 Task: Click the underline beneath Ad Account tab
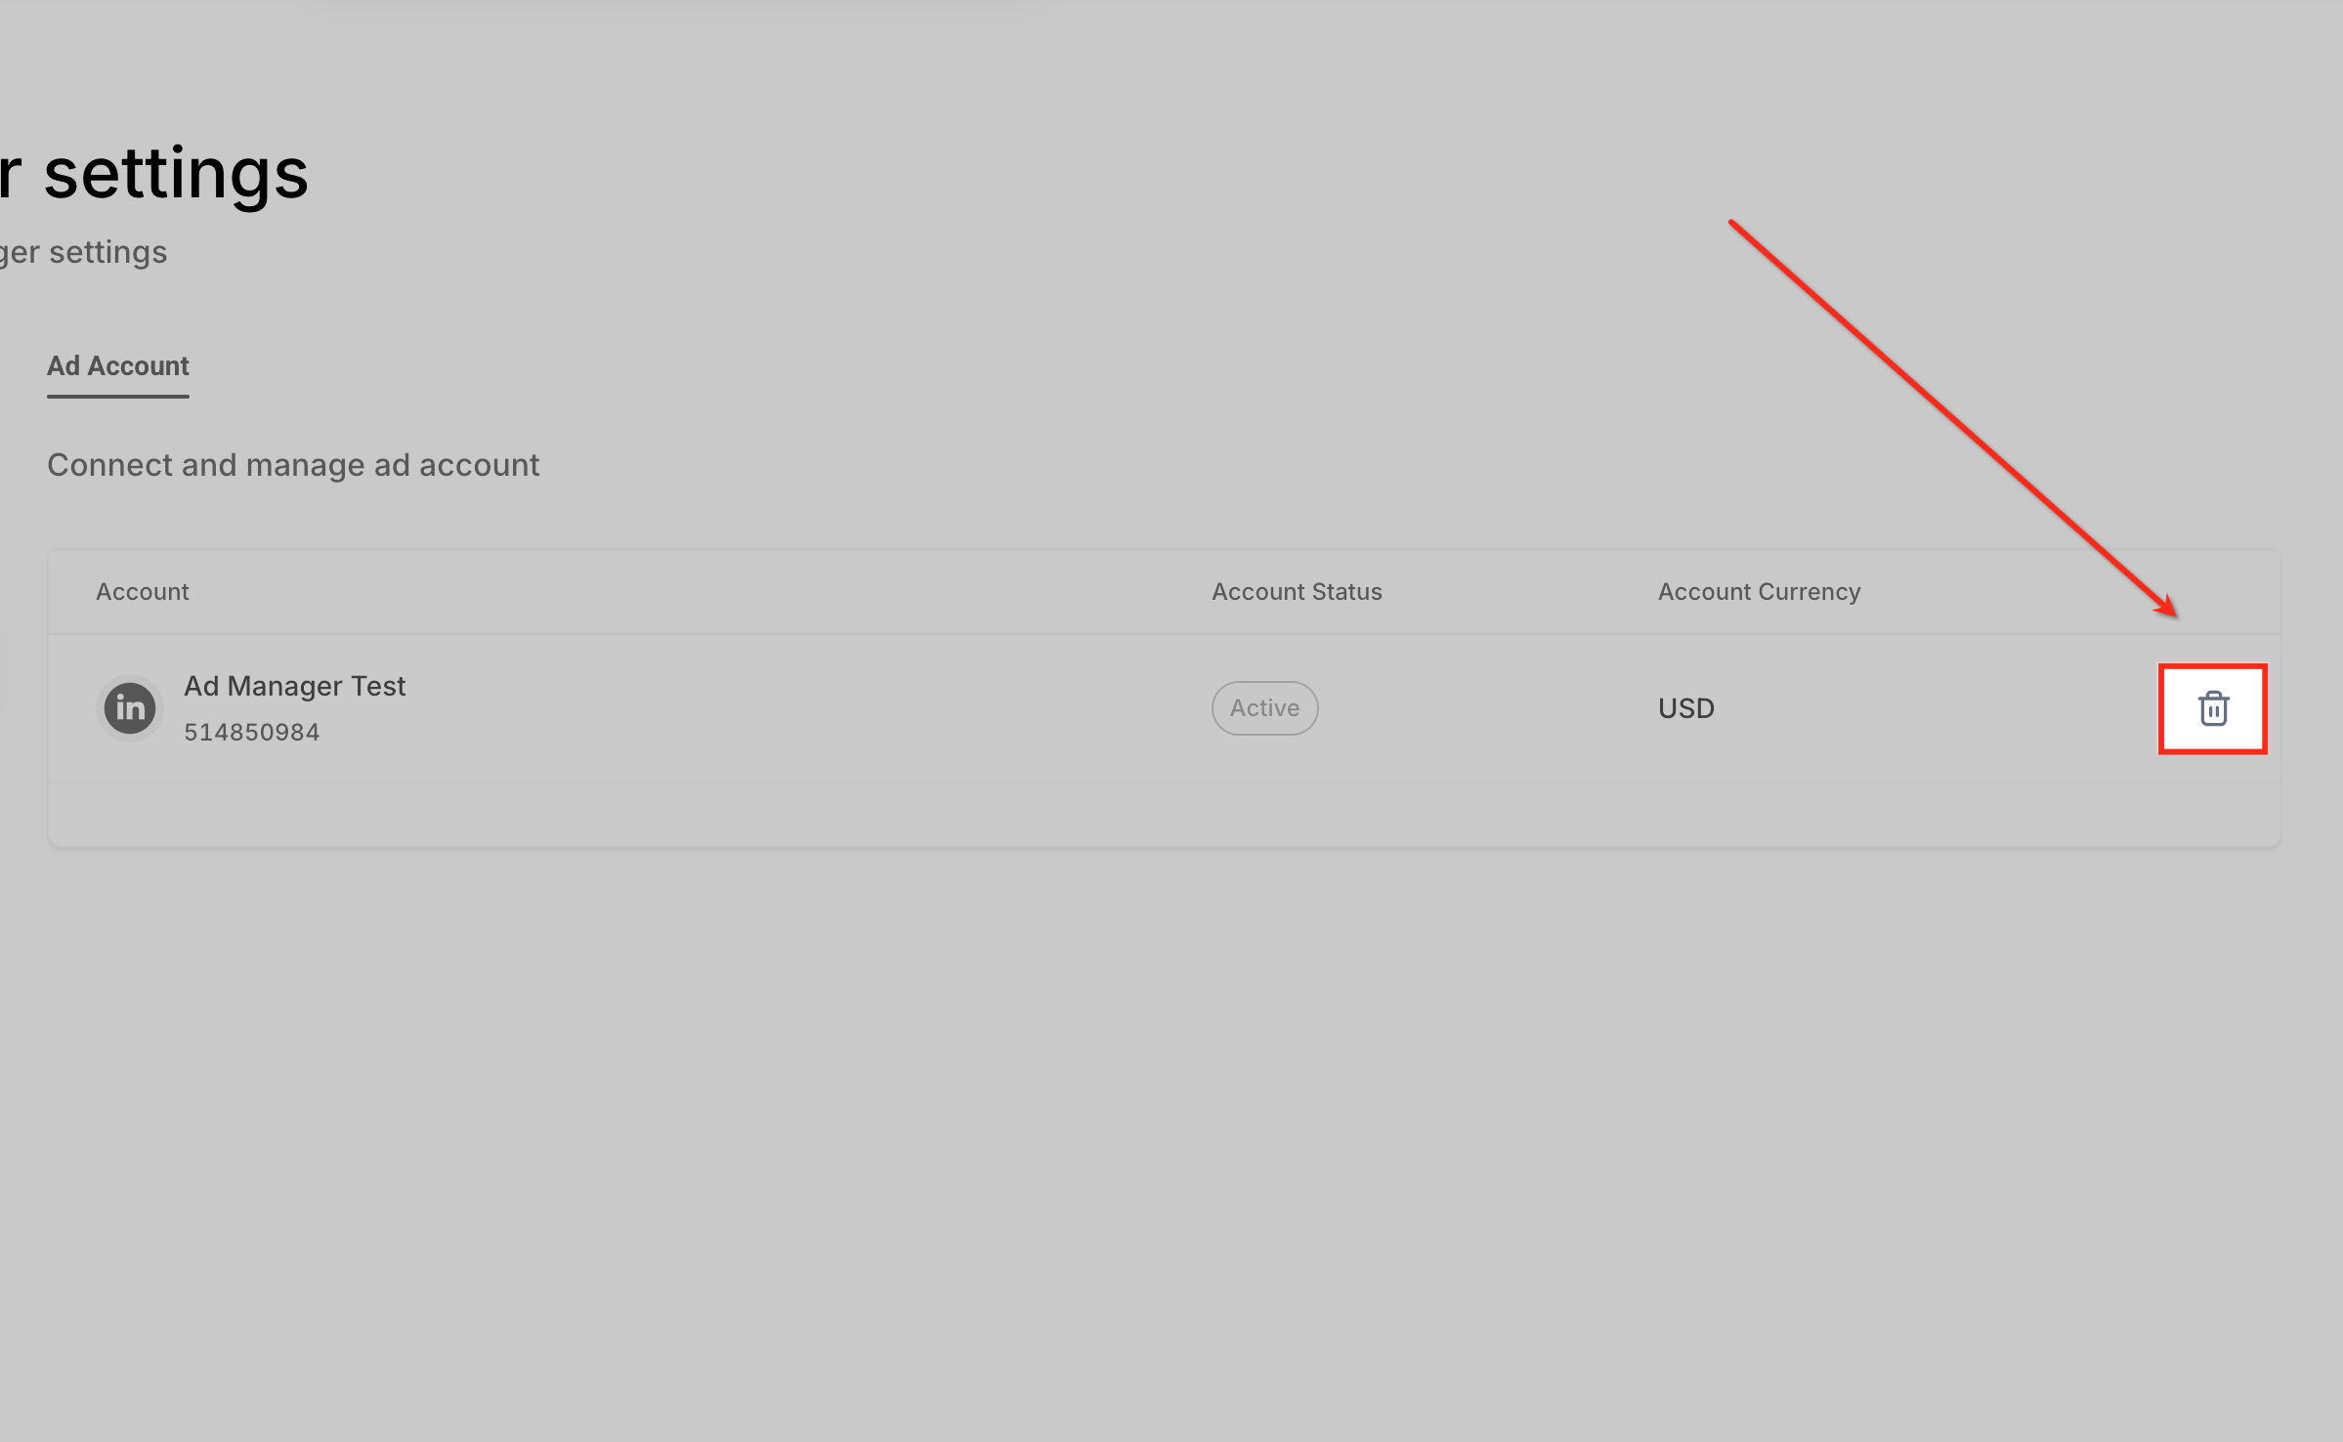tap(118, 396)
